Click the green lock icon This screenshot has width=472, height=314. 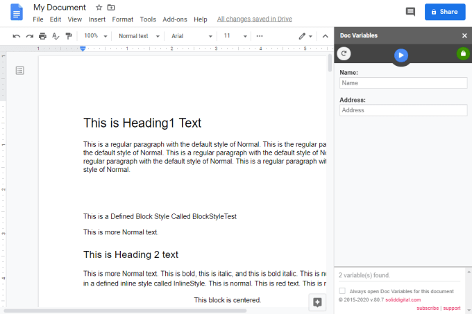[463, 54]
